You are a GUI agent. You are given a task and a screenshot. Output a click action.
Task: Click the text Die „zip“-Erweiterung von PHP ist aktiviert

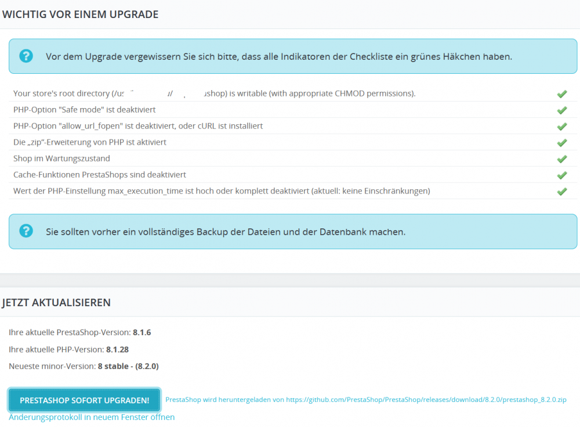tap(90, 142)
